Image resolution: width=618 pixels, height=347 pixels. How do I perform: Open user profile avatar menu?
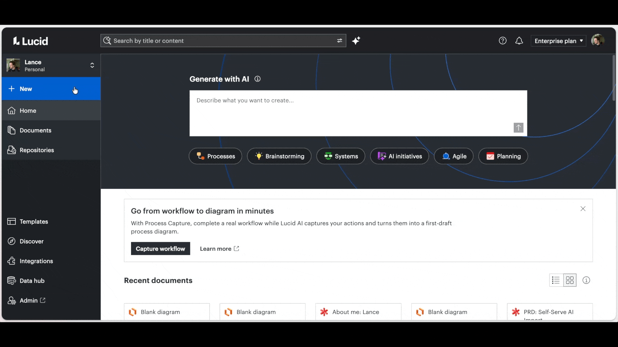598,41
